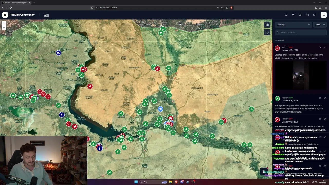Viewport: 329px width, 185px height.
Task: Open external link of Mekman advance event
Action: point(325,98)
